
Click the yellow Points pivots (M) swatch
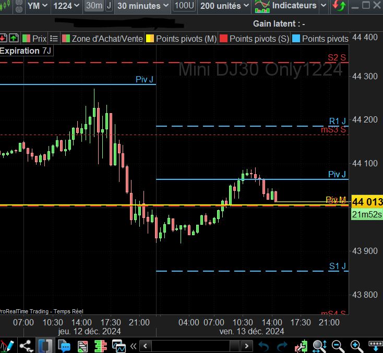click(150, 39)
